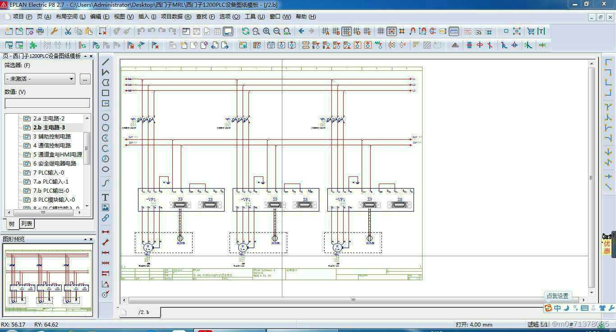This screenshot has height=332, width=616.
Task: Select page '2.a 主电路-2' in tree
Action: point(49,118)
